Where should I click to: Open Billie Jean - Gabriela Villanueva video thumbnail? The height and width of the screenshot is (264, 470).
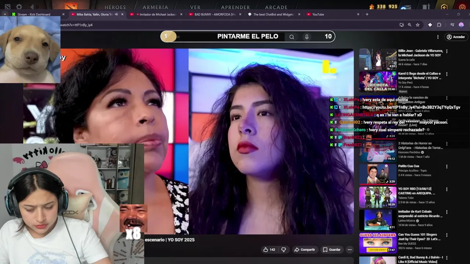point(378,59)
